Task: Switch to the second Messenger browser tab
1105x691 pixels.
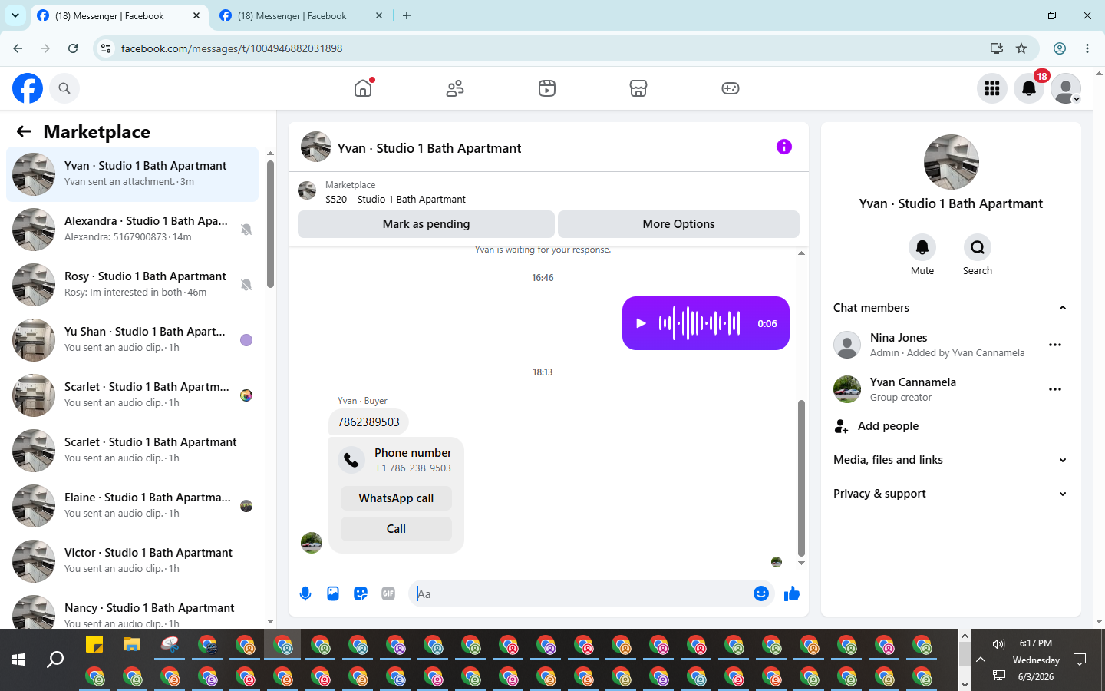Action: point(302,15)
